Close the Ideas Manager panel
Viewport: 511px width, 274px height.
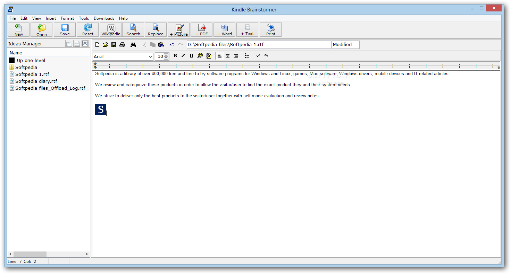(x=85, y=44)
